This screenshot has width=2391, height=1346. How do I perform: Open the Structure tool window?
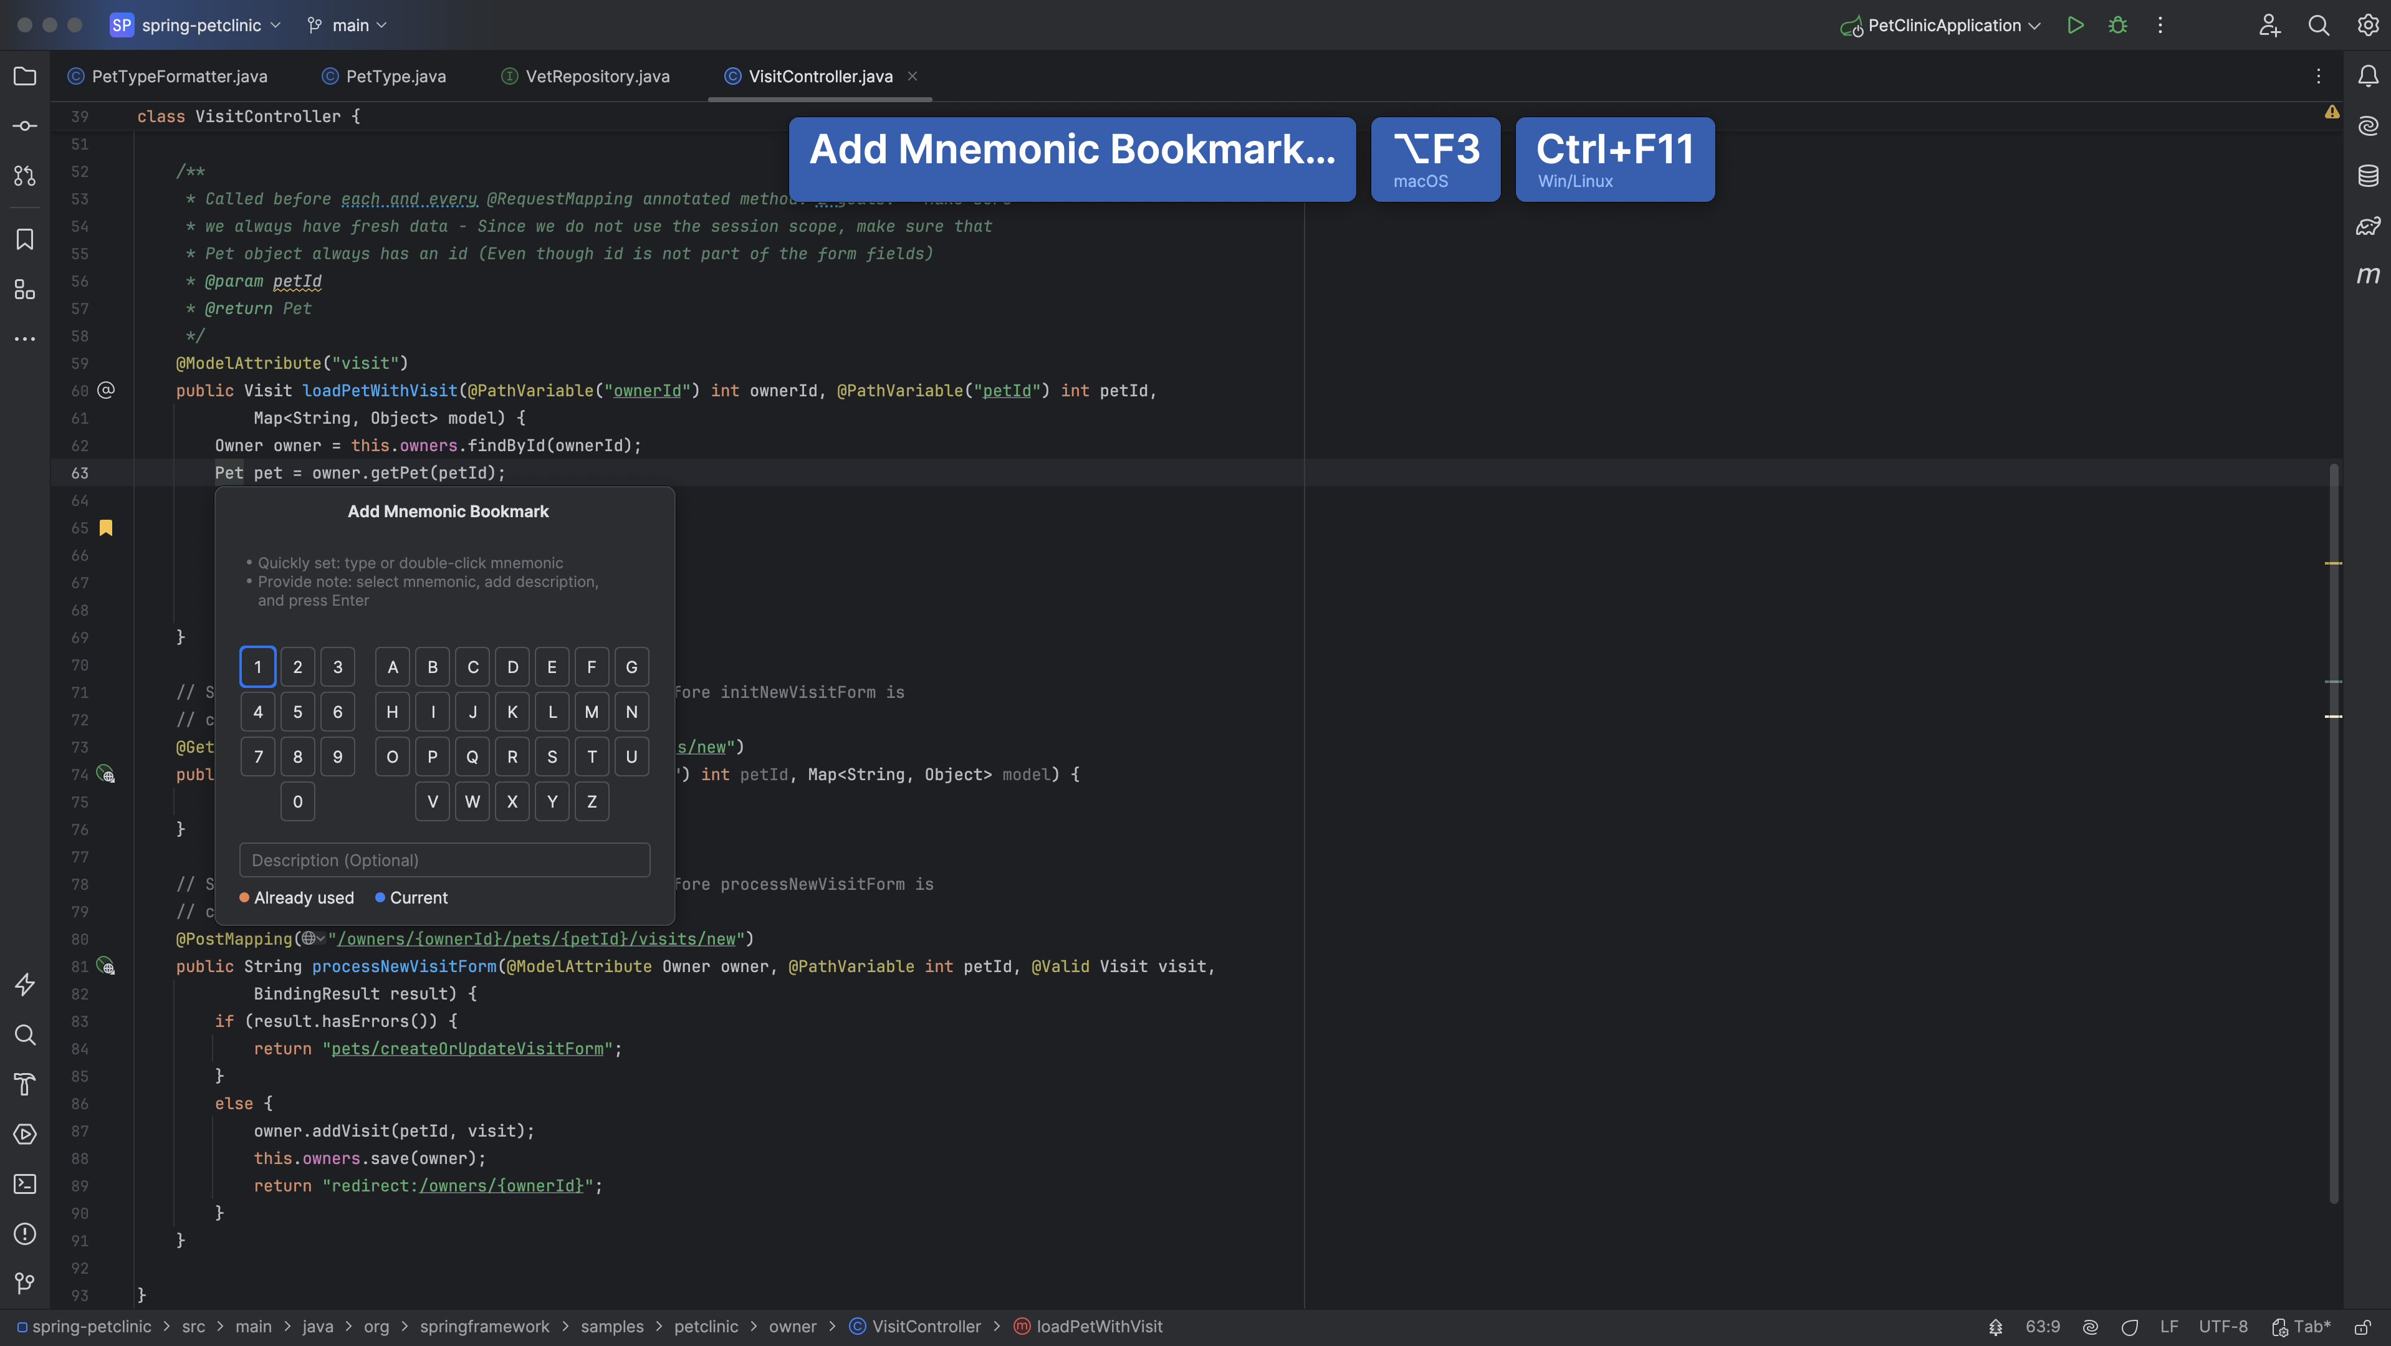[x=24, y=289]
